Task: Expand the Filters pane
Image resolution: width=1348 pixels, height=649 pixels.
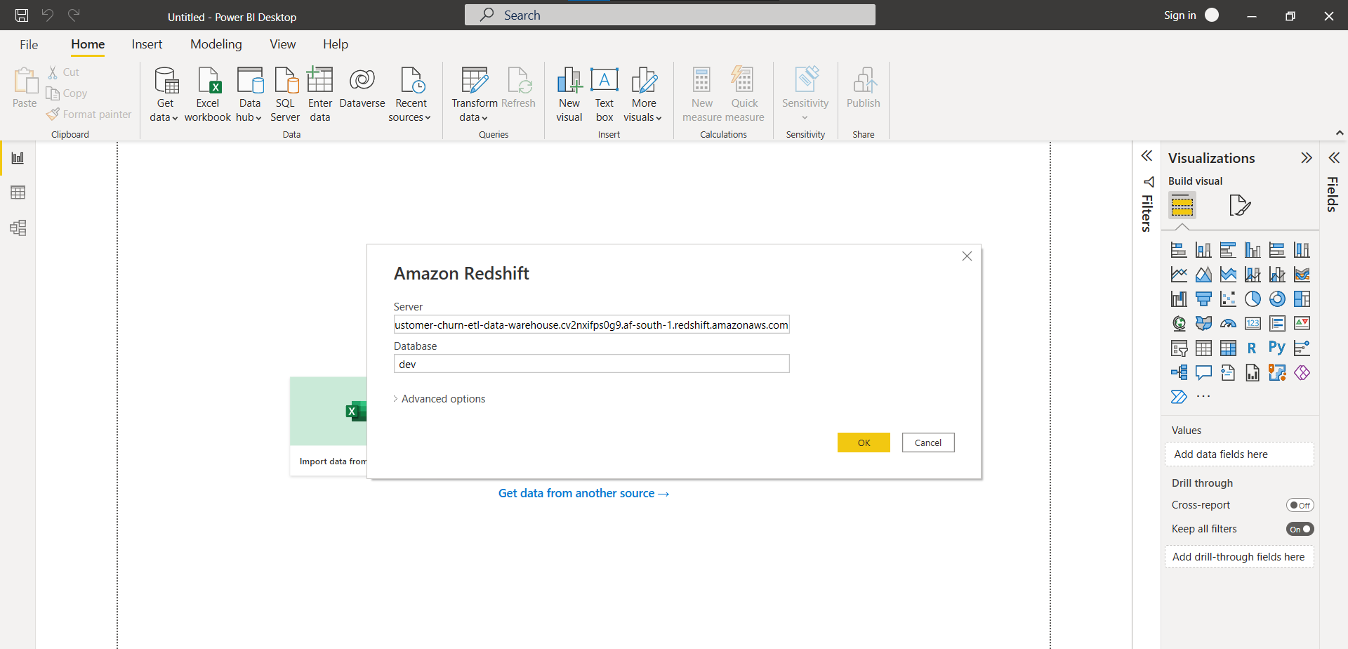Action: pyautogui.click(x=1147, y=156)
